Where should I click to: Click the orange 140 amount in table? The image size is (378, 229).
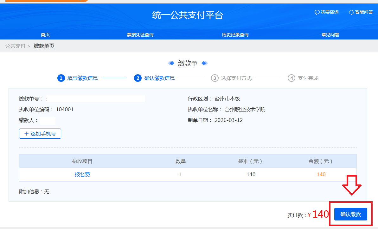pos(321,174)
